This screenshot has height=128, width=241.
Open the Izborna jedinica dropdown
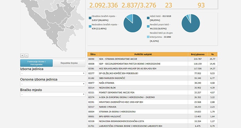pyautogui.click(x=53, y=74)
